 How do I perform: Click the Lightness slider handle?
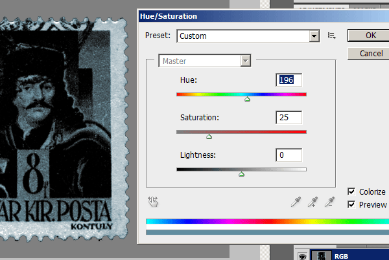[241, 174]
